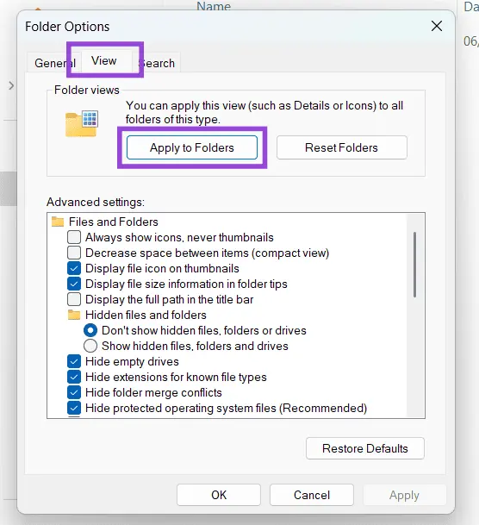Select the Files and Folders folder icon
Image resolution: width=479 pixels, height=525 pixels.
coord(58,222)
